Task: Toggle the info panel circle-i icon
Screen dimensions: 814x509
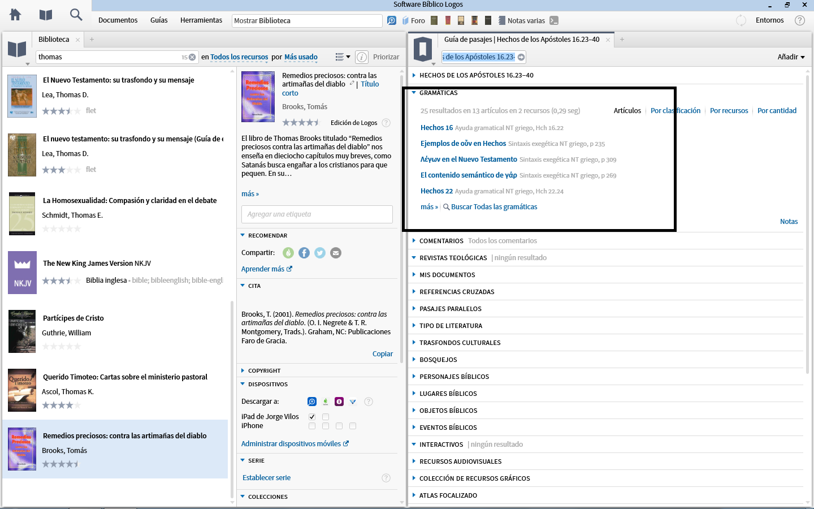Action: [x=362, y=57]
